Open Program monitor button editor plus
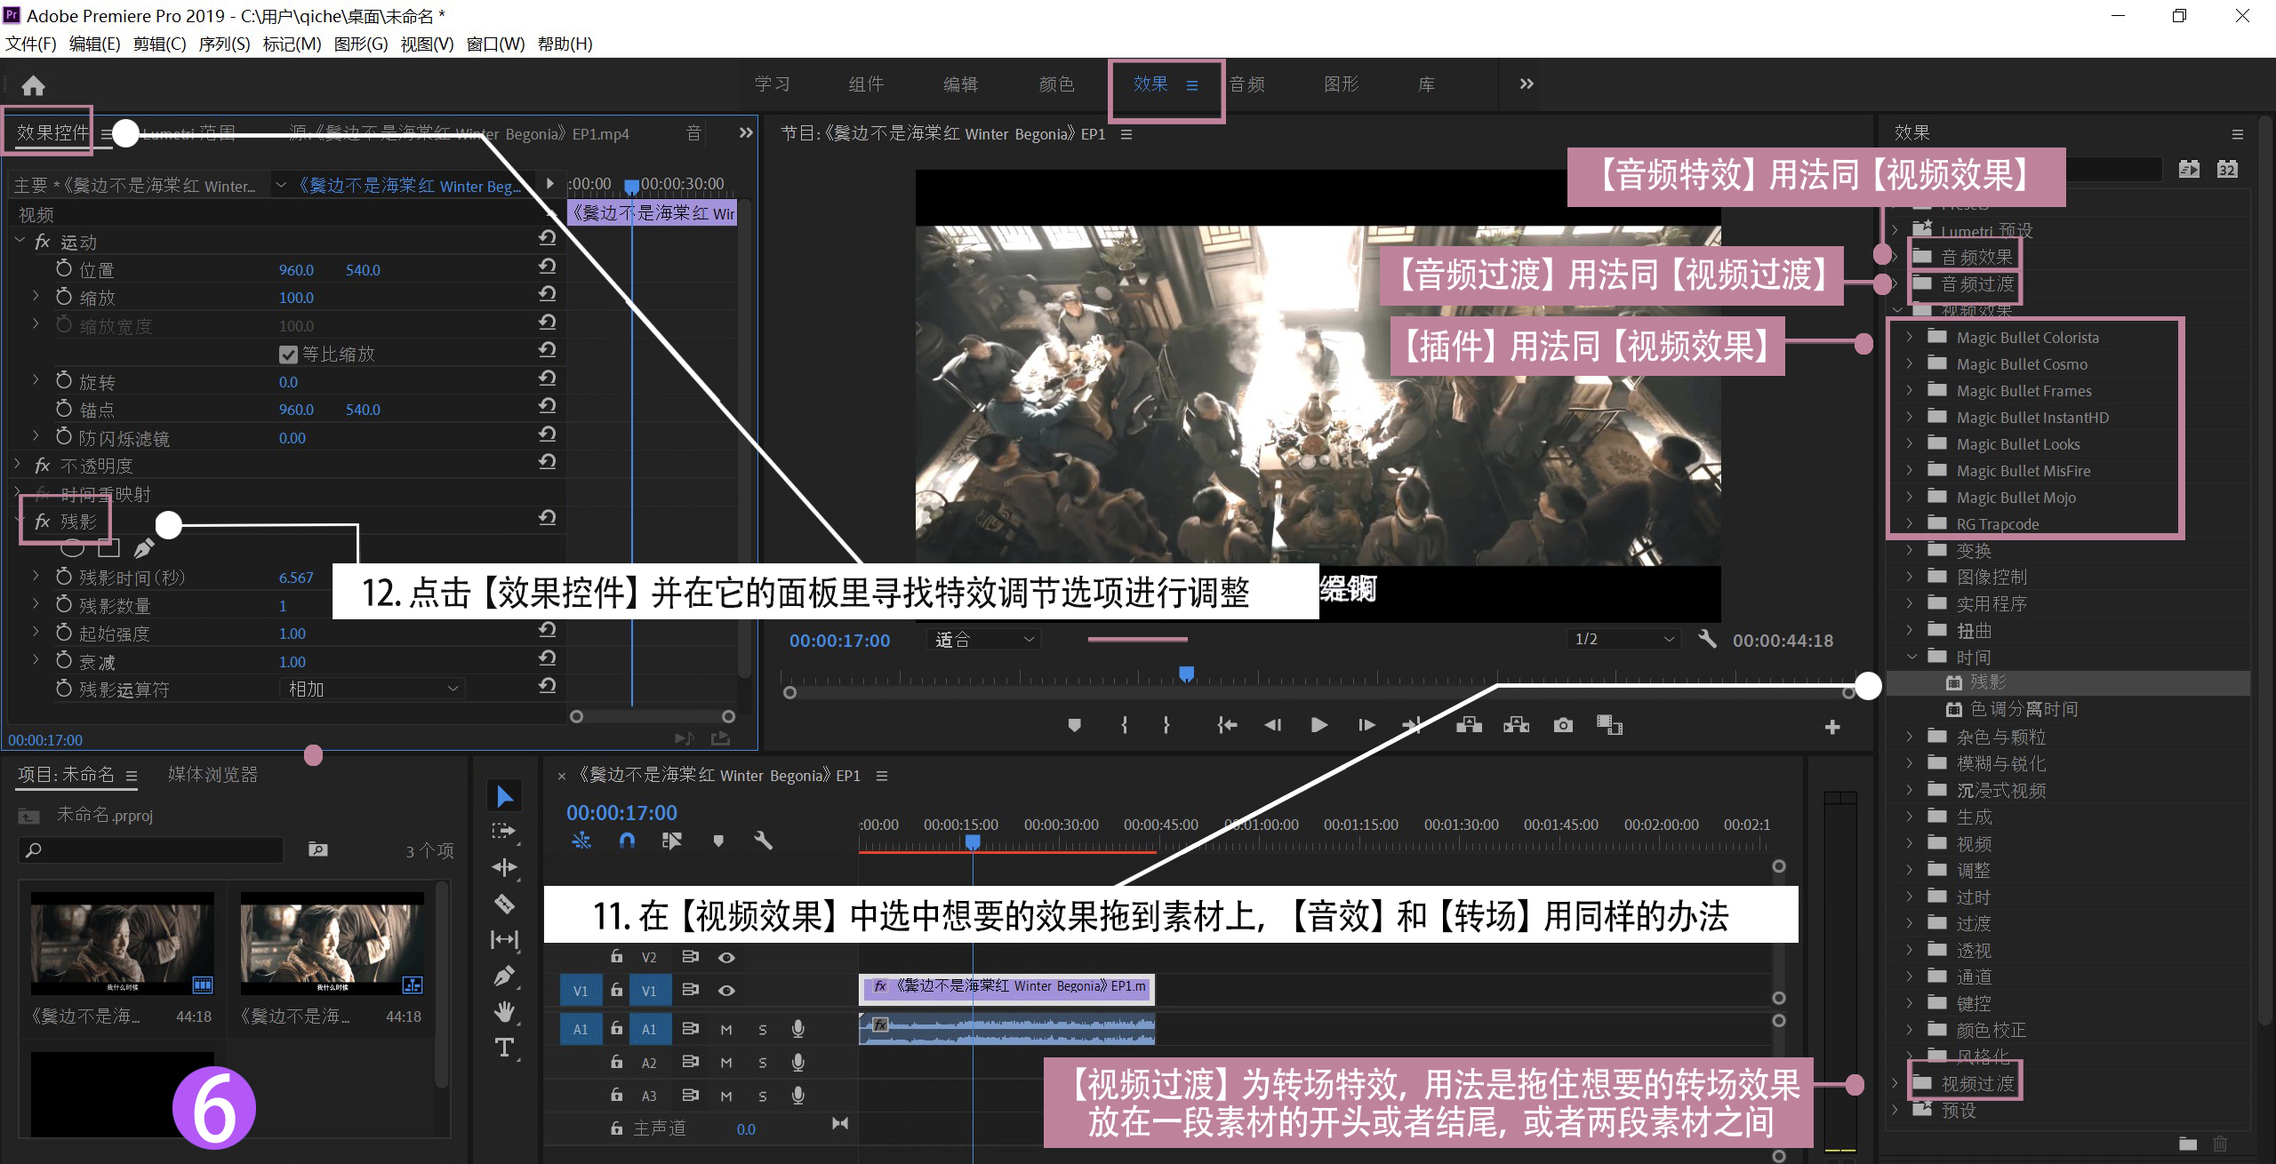Screen dimensions: 2276x1164 (1832, 728)
